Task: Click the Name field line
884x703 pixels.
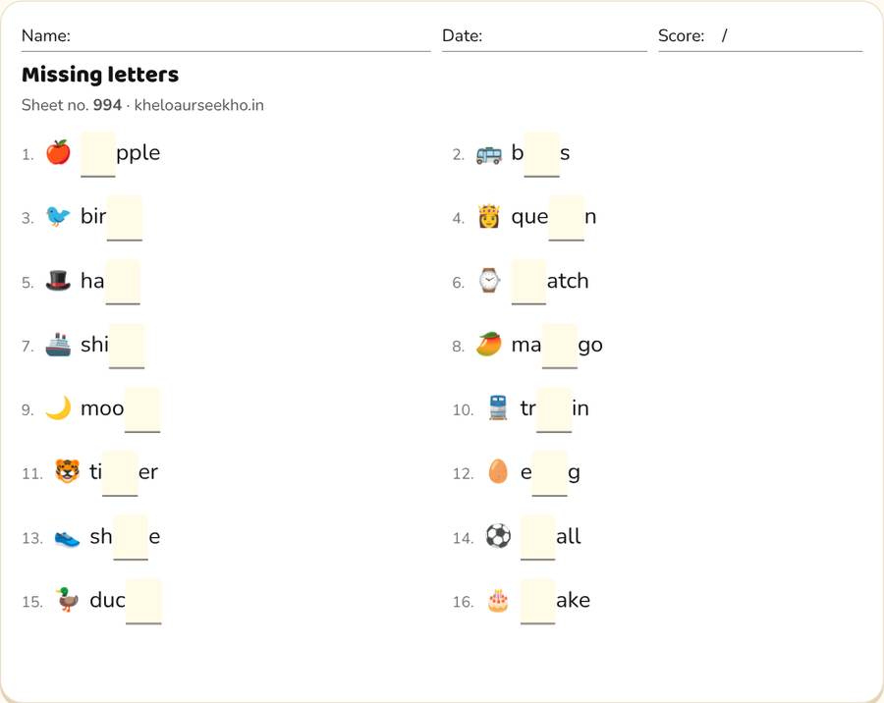Action: (x=226, y=37)
